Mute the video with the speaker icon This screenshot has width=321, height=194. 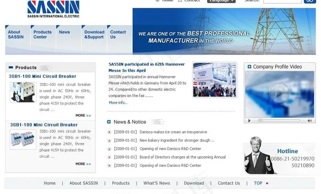tap(310, 121)
